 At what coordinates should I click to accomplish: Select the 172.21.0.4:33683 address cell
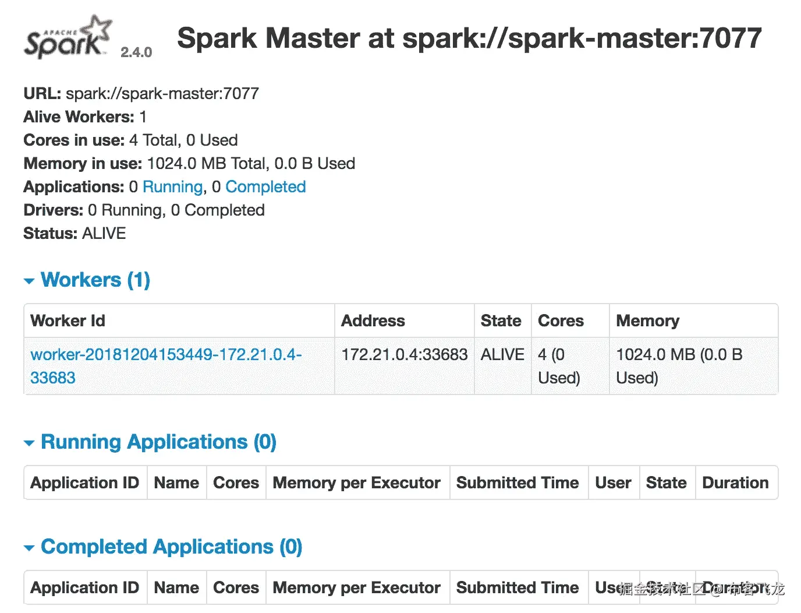point(405,366)
